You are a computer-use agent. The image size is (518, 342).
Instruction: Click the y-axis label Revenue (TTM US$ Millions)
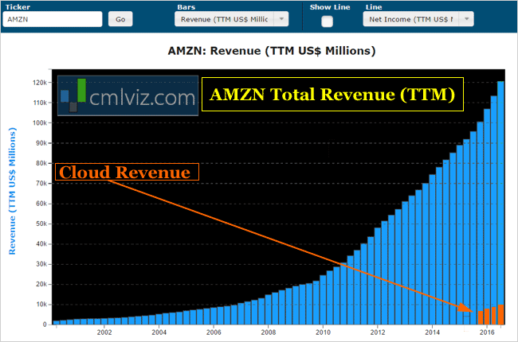click(12, 191)
